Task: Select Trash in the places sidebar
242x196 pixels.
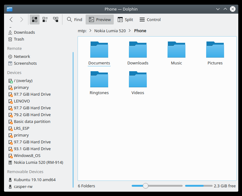Action: coord(19,39)
